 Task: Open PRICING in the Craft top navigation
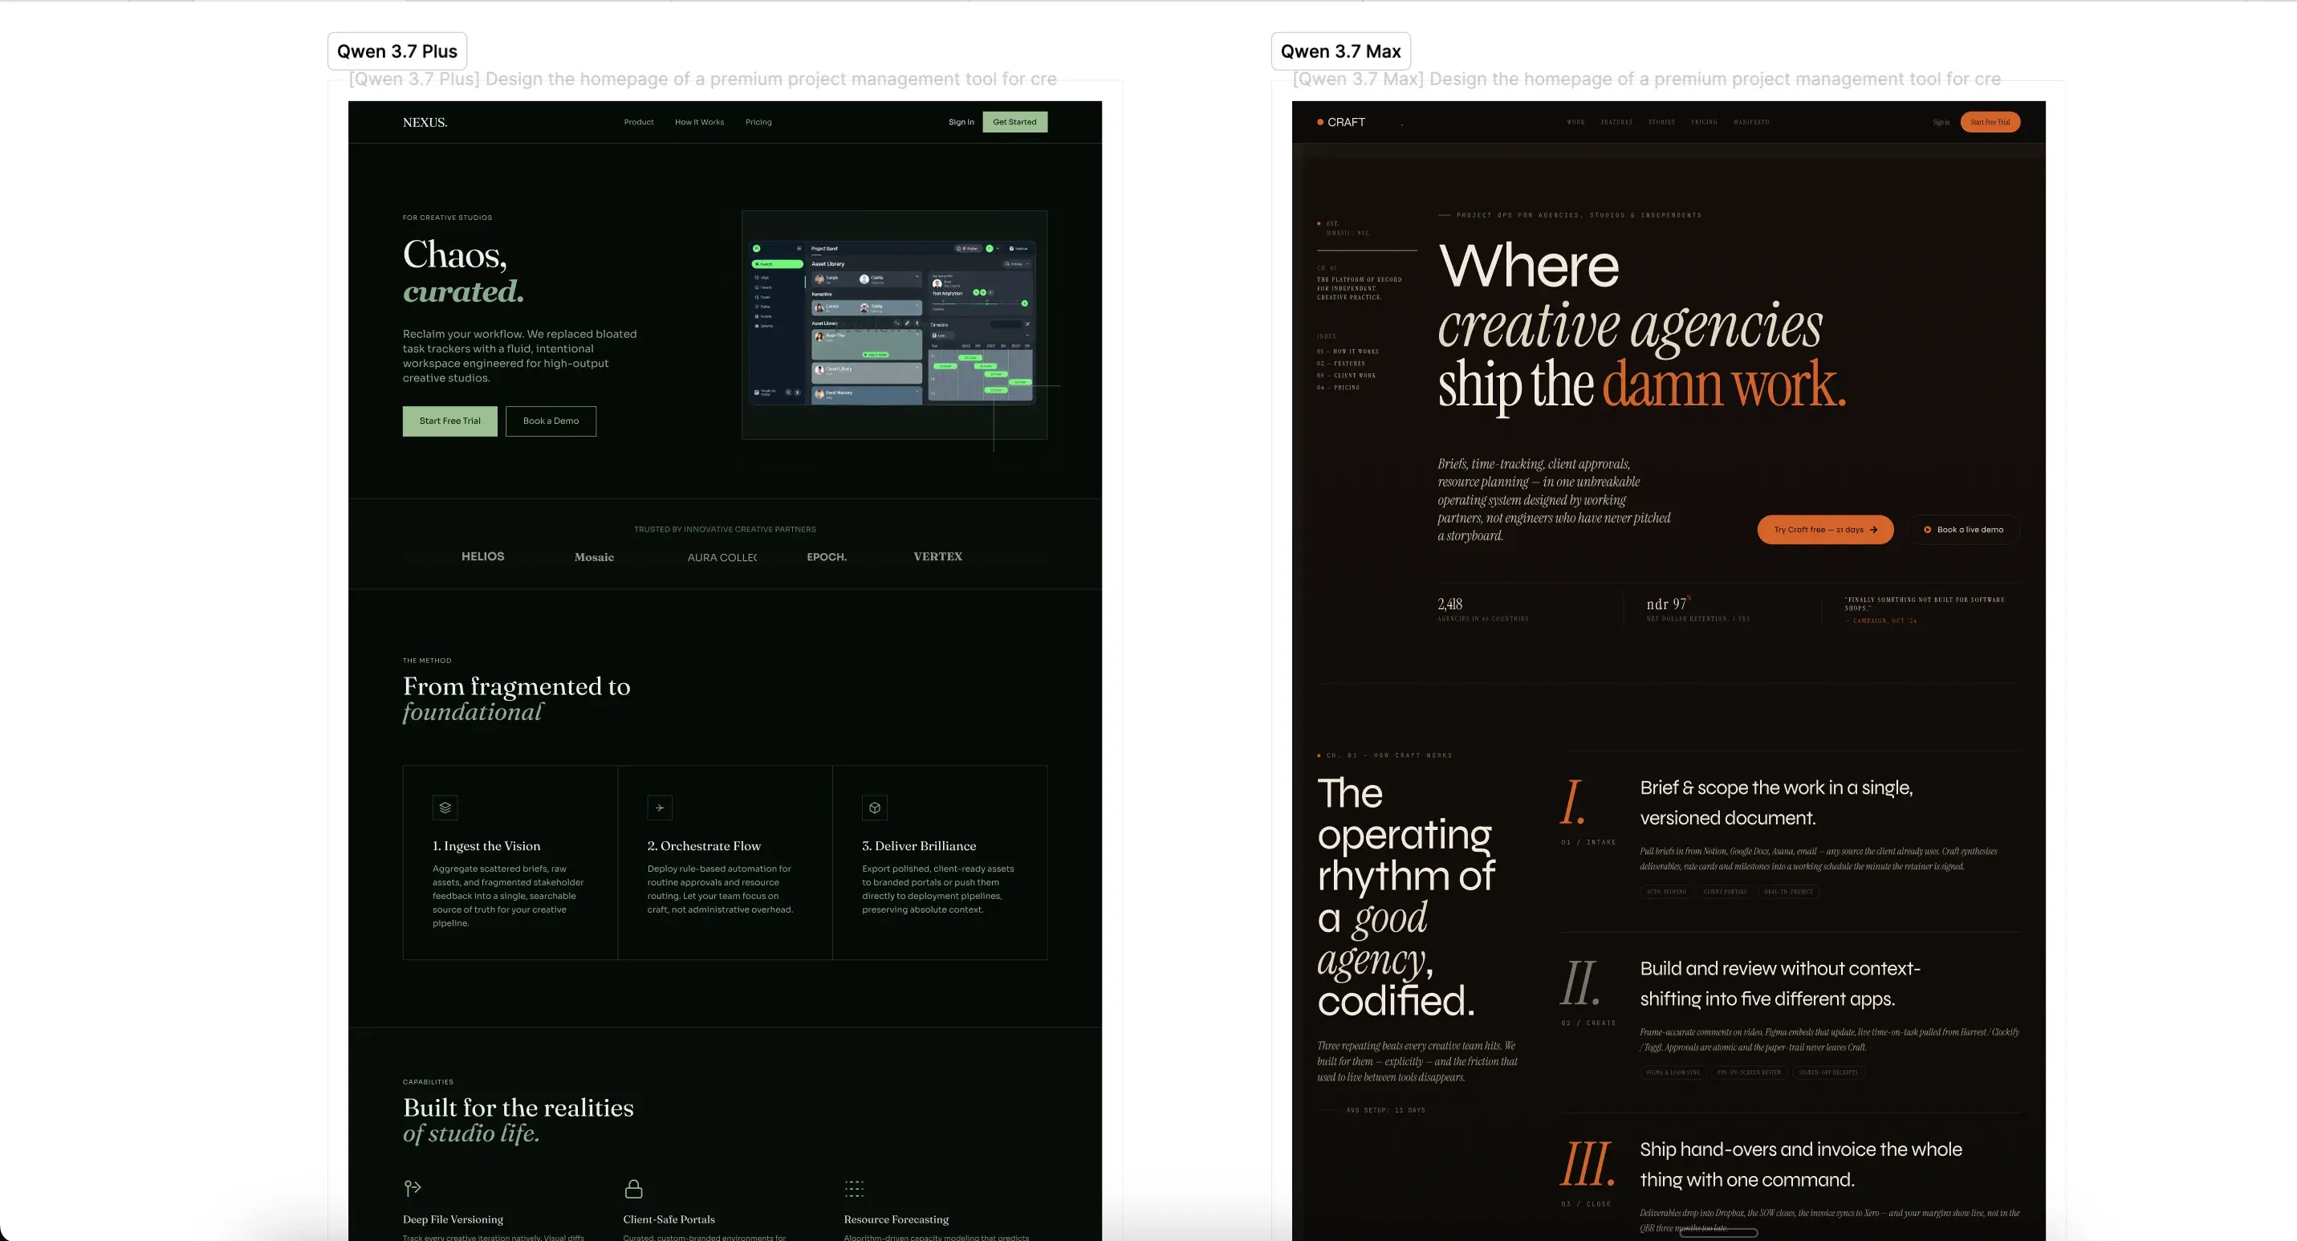[x=1704, y=122]
